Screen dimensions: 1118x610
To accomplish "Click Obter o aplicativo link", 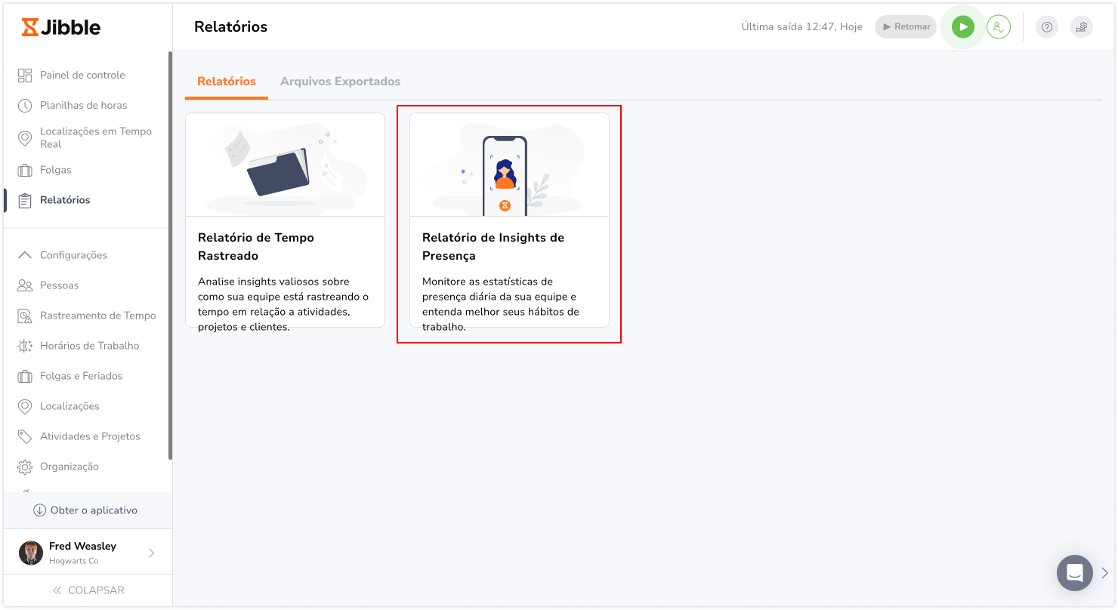I will click(86, 510).
